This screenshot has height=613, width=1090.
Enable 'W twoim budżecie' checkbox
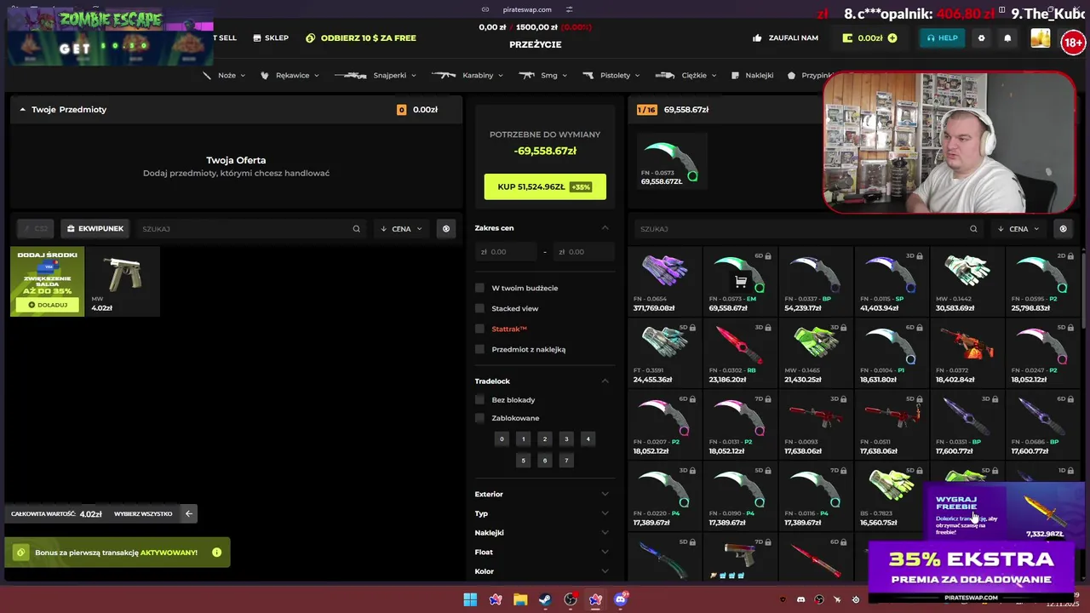pos(479,288)
